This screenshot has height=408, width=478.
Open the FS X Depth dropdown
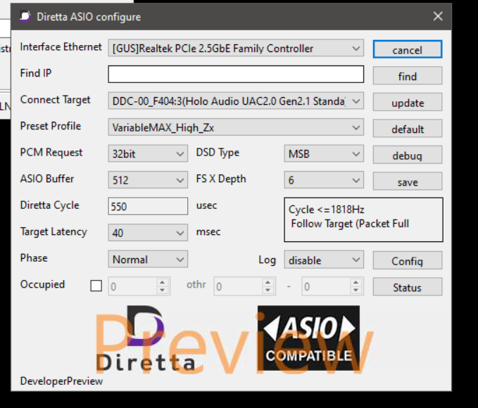pos(324,180)
